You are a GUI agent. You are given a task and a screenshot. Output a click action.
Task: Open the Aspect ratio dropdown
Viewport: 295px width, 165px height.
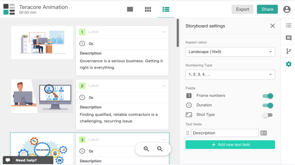pos(230,52)
